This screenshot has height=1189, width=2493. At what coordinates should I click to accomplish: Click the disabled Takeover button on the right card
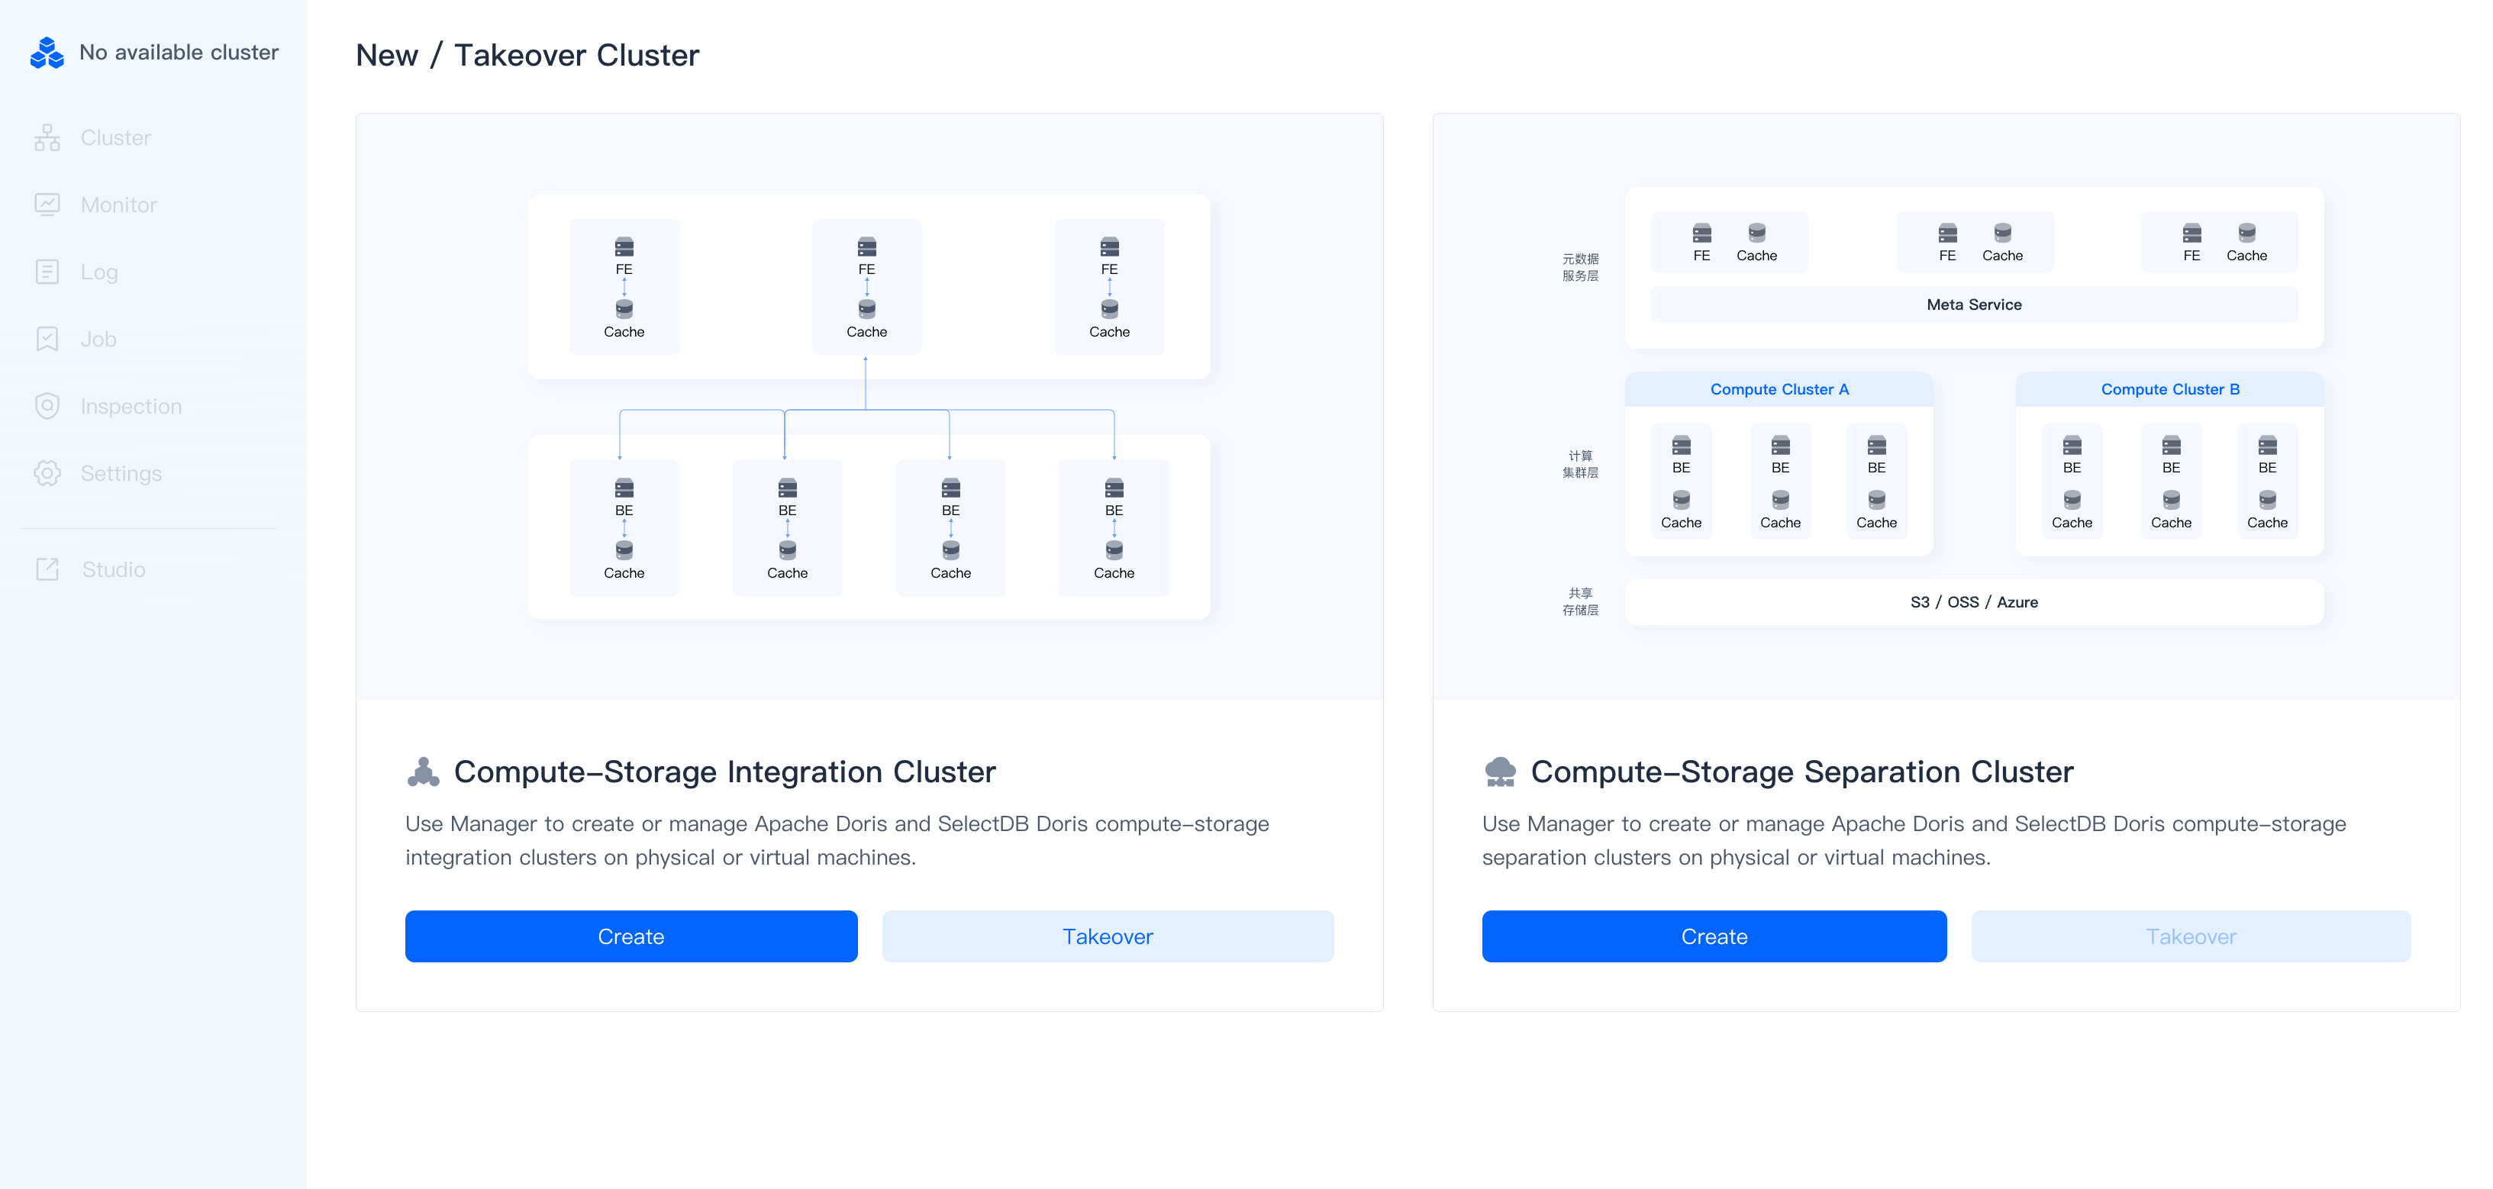(x=2190, y=936)
